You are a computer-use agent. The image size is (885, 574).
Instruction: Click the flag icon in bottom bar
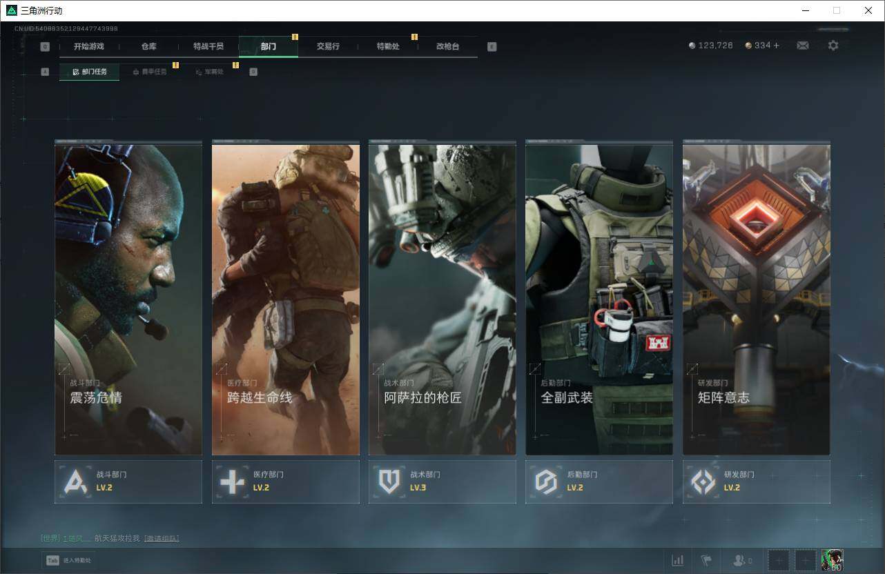click(706, 560)
